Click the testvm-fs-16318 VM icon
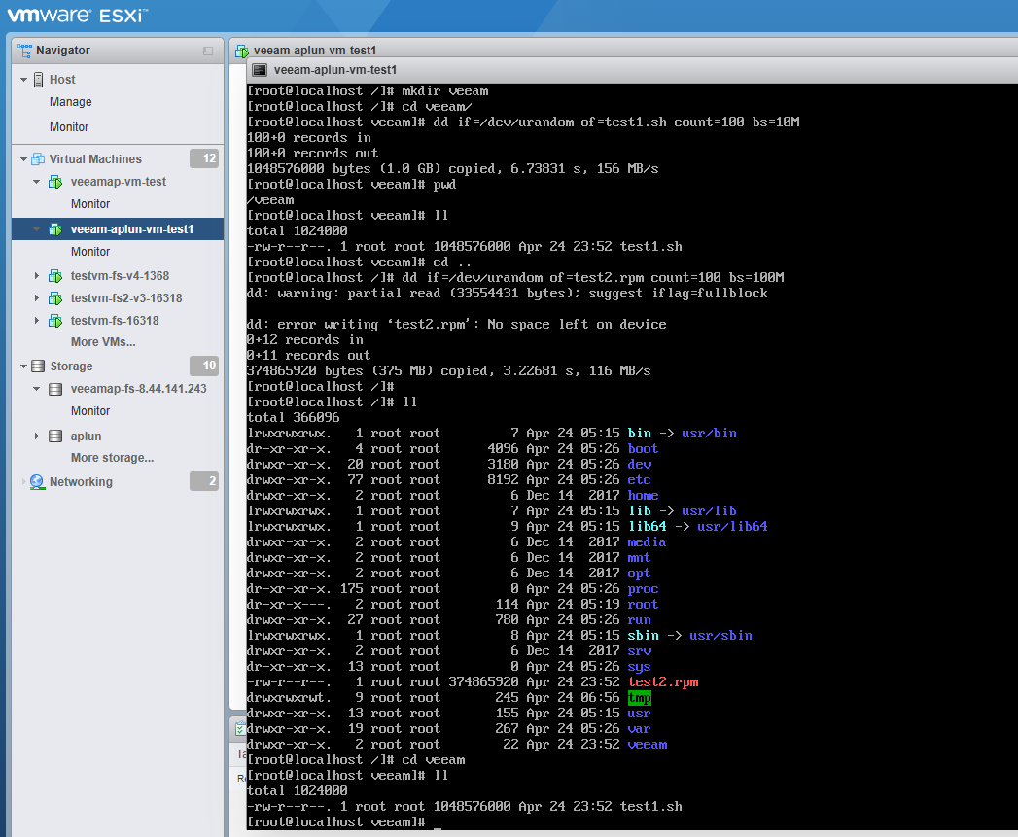 (55, 321)
